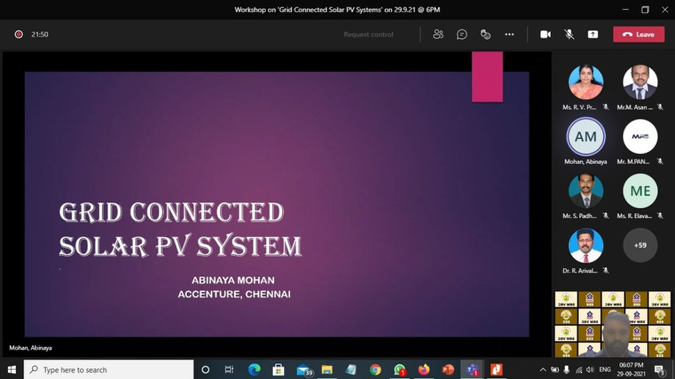Open Microsoft Store from taskbar
This screenshot has width=675, height=379.
278,369
